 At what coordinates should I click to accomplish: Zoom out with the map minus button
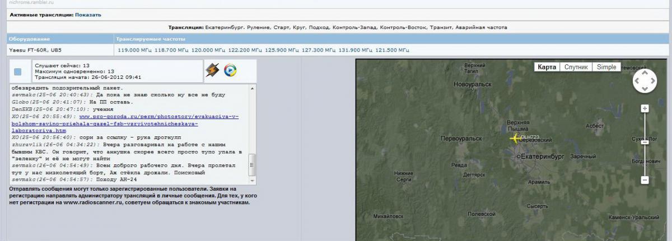645,180
